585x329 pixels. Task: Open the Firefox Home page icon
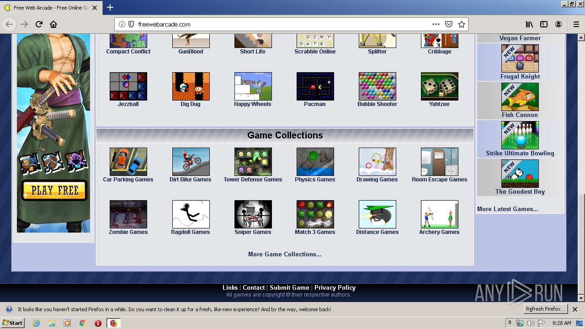(x=53, y=24)
